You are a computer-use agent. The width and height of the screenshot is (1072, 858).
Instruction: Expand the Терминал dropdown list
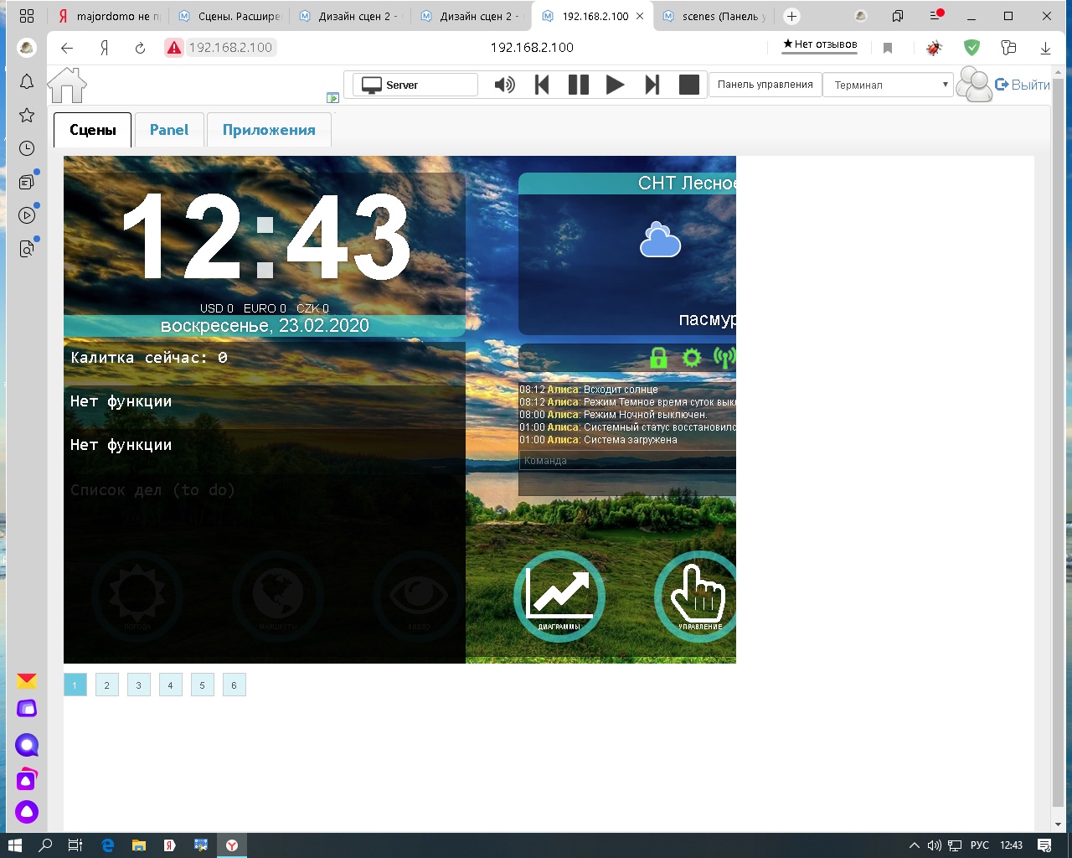(888, 85)
